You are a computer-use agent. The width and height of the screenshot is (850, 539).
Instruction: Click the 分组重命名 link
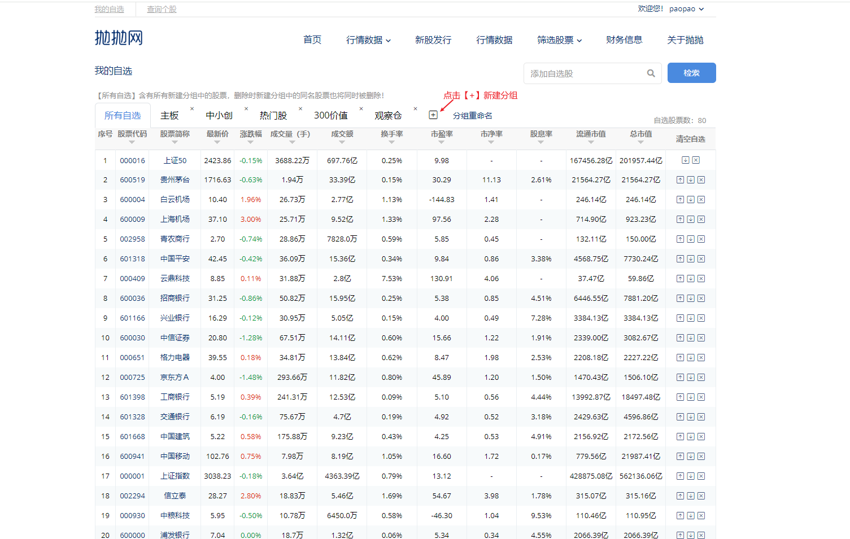click(x=473, y=116)
